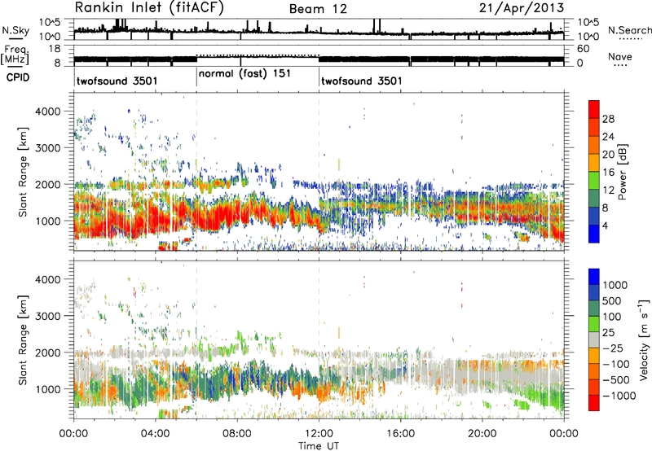Image resolution: width=652 pixels, height=451 pixels.
Task: Click the '60' Nave axis value
Action: tap(584, 49)
